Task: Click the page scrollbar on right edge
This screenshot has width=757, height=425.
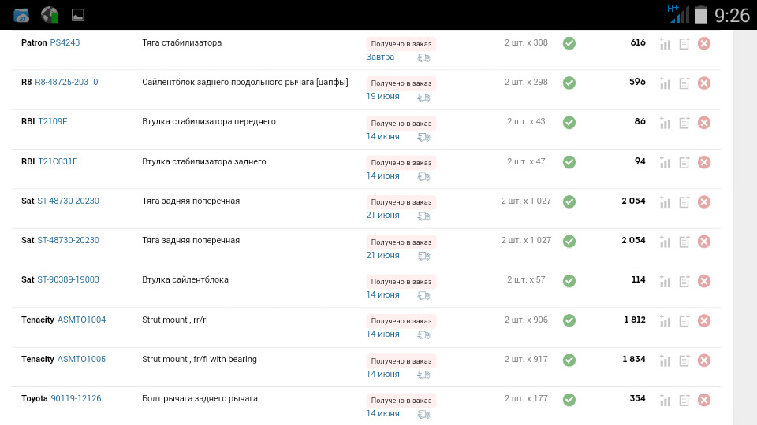Action: coord(744,227)
